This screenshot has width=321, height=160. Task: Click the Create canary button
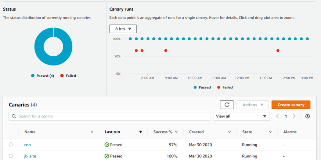click(x=291, y=105)
